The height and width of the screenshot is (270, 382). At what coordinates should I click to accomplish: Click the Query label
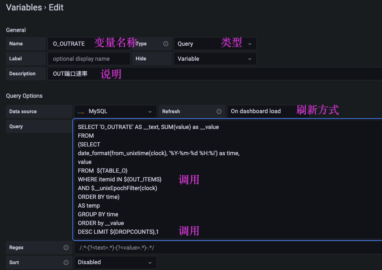pos(16,126)
